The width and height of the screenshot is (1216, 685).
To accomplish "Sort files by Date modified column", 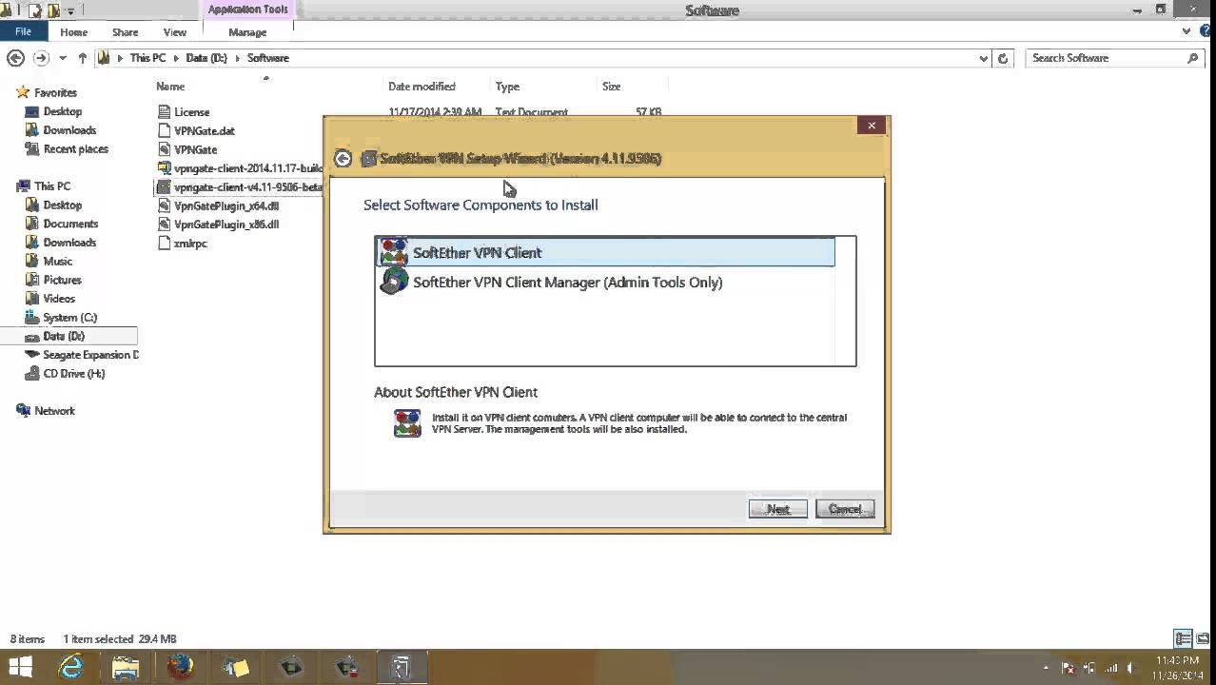I will point(422,87).
